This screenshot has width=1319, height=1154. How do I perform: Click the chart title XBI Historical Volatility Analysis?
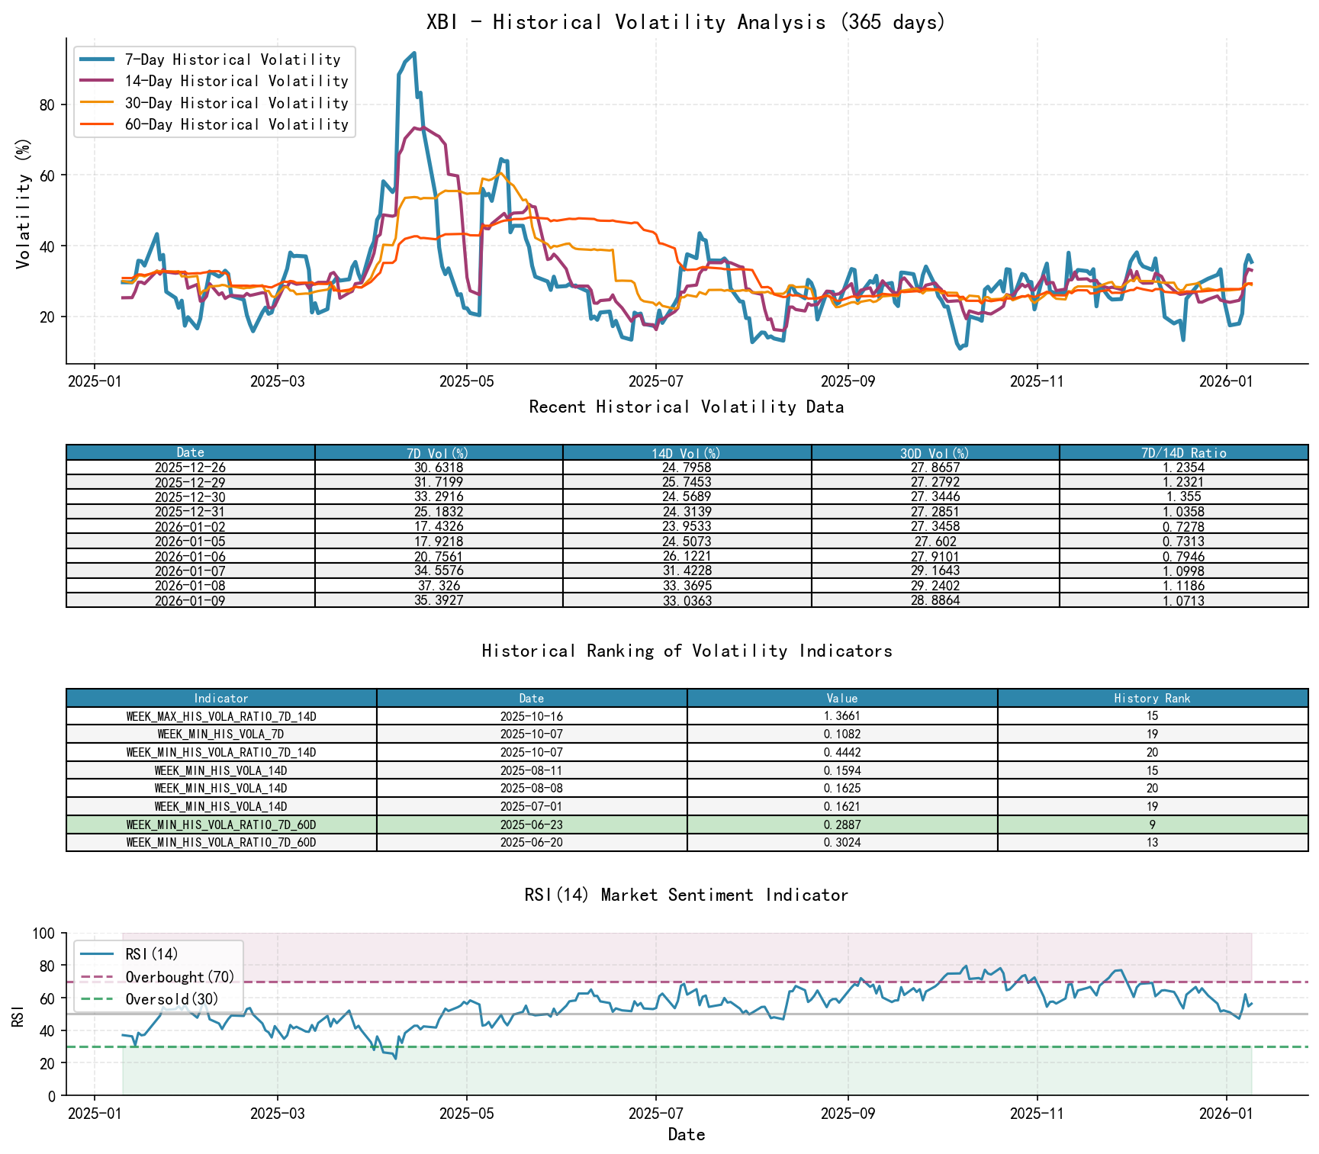tap(685, 21)
